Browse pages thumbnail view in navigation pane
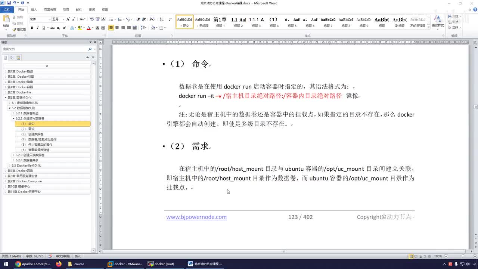This screenshot has height=269, width=478. [x=12, y=58]
